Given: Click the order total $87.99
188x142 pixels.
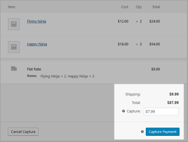Looking at the screenshot, I should (x=173, y=103).
